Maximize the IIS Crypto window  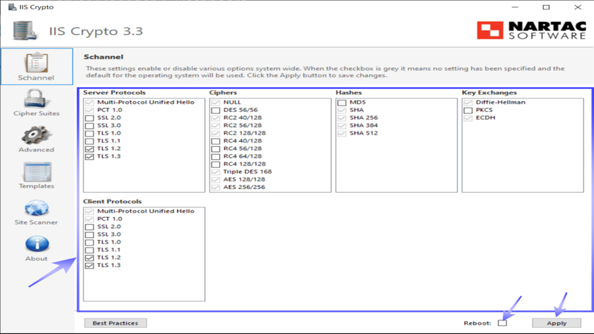click(546, 7)
